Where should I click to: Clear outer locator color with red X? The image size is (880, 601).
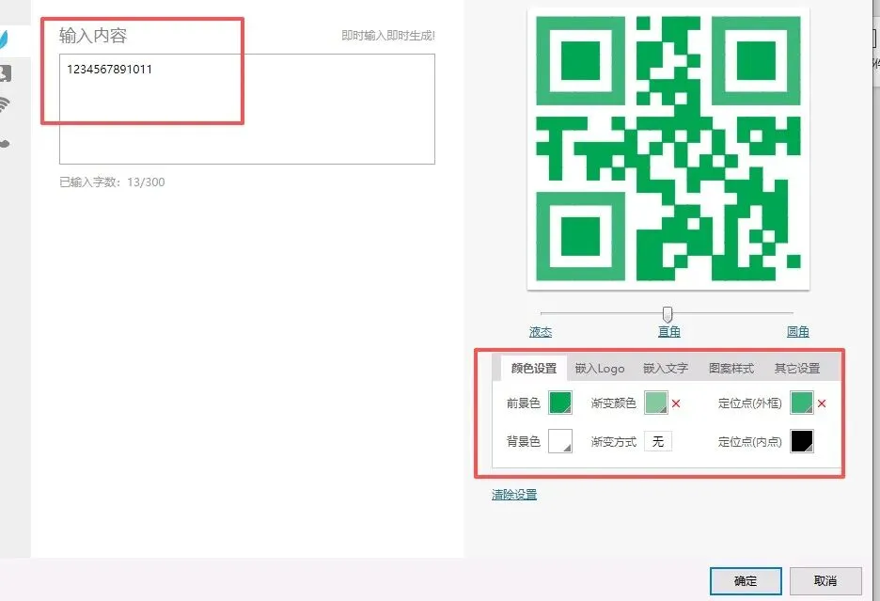tap(822, 403)
